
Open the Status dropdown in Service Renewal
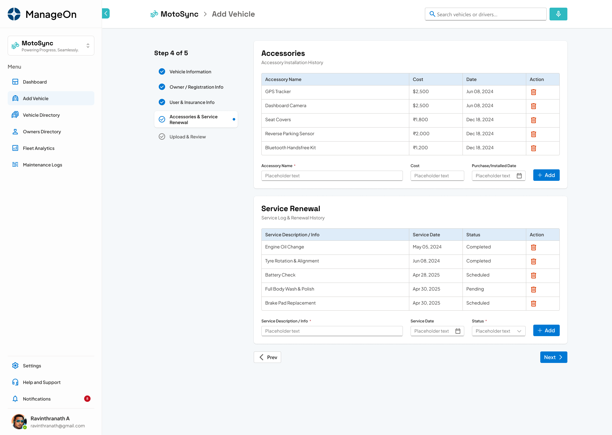click(519, 331)
